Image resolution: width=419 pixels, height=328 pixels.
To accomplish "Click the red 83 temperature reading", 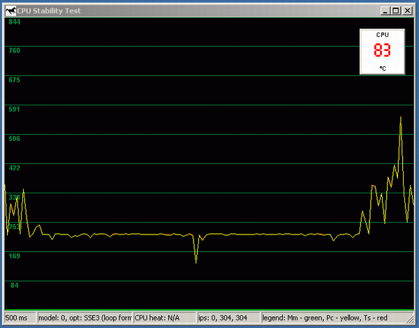I will (382, 51).
